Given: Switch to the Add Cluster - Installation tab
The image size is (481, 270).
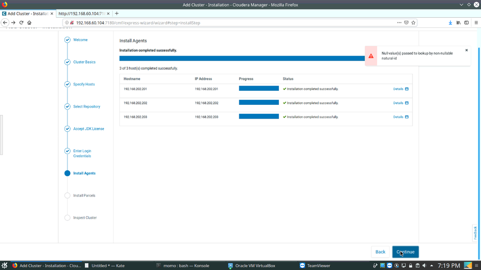Looking at the screenshot, I should pos(27,13).
